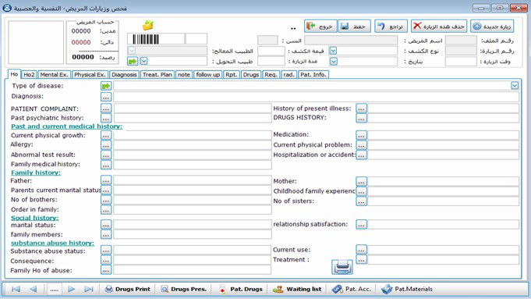The width and height of the screenshot is (531, 299).
Task: Click ellipsis button for History of present illness
Action: tap(361, 109)
